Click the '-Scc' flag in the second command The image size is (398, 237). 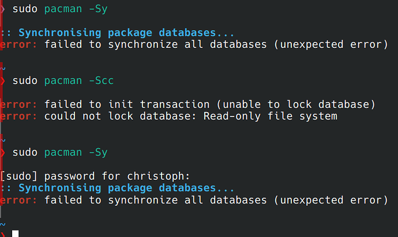(102, 81)
